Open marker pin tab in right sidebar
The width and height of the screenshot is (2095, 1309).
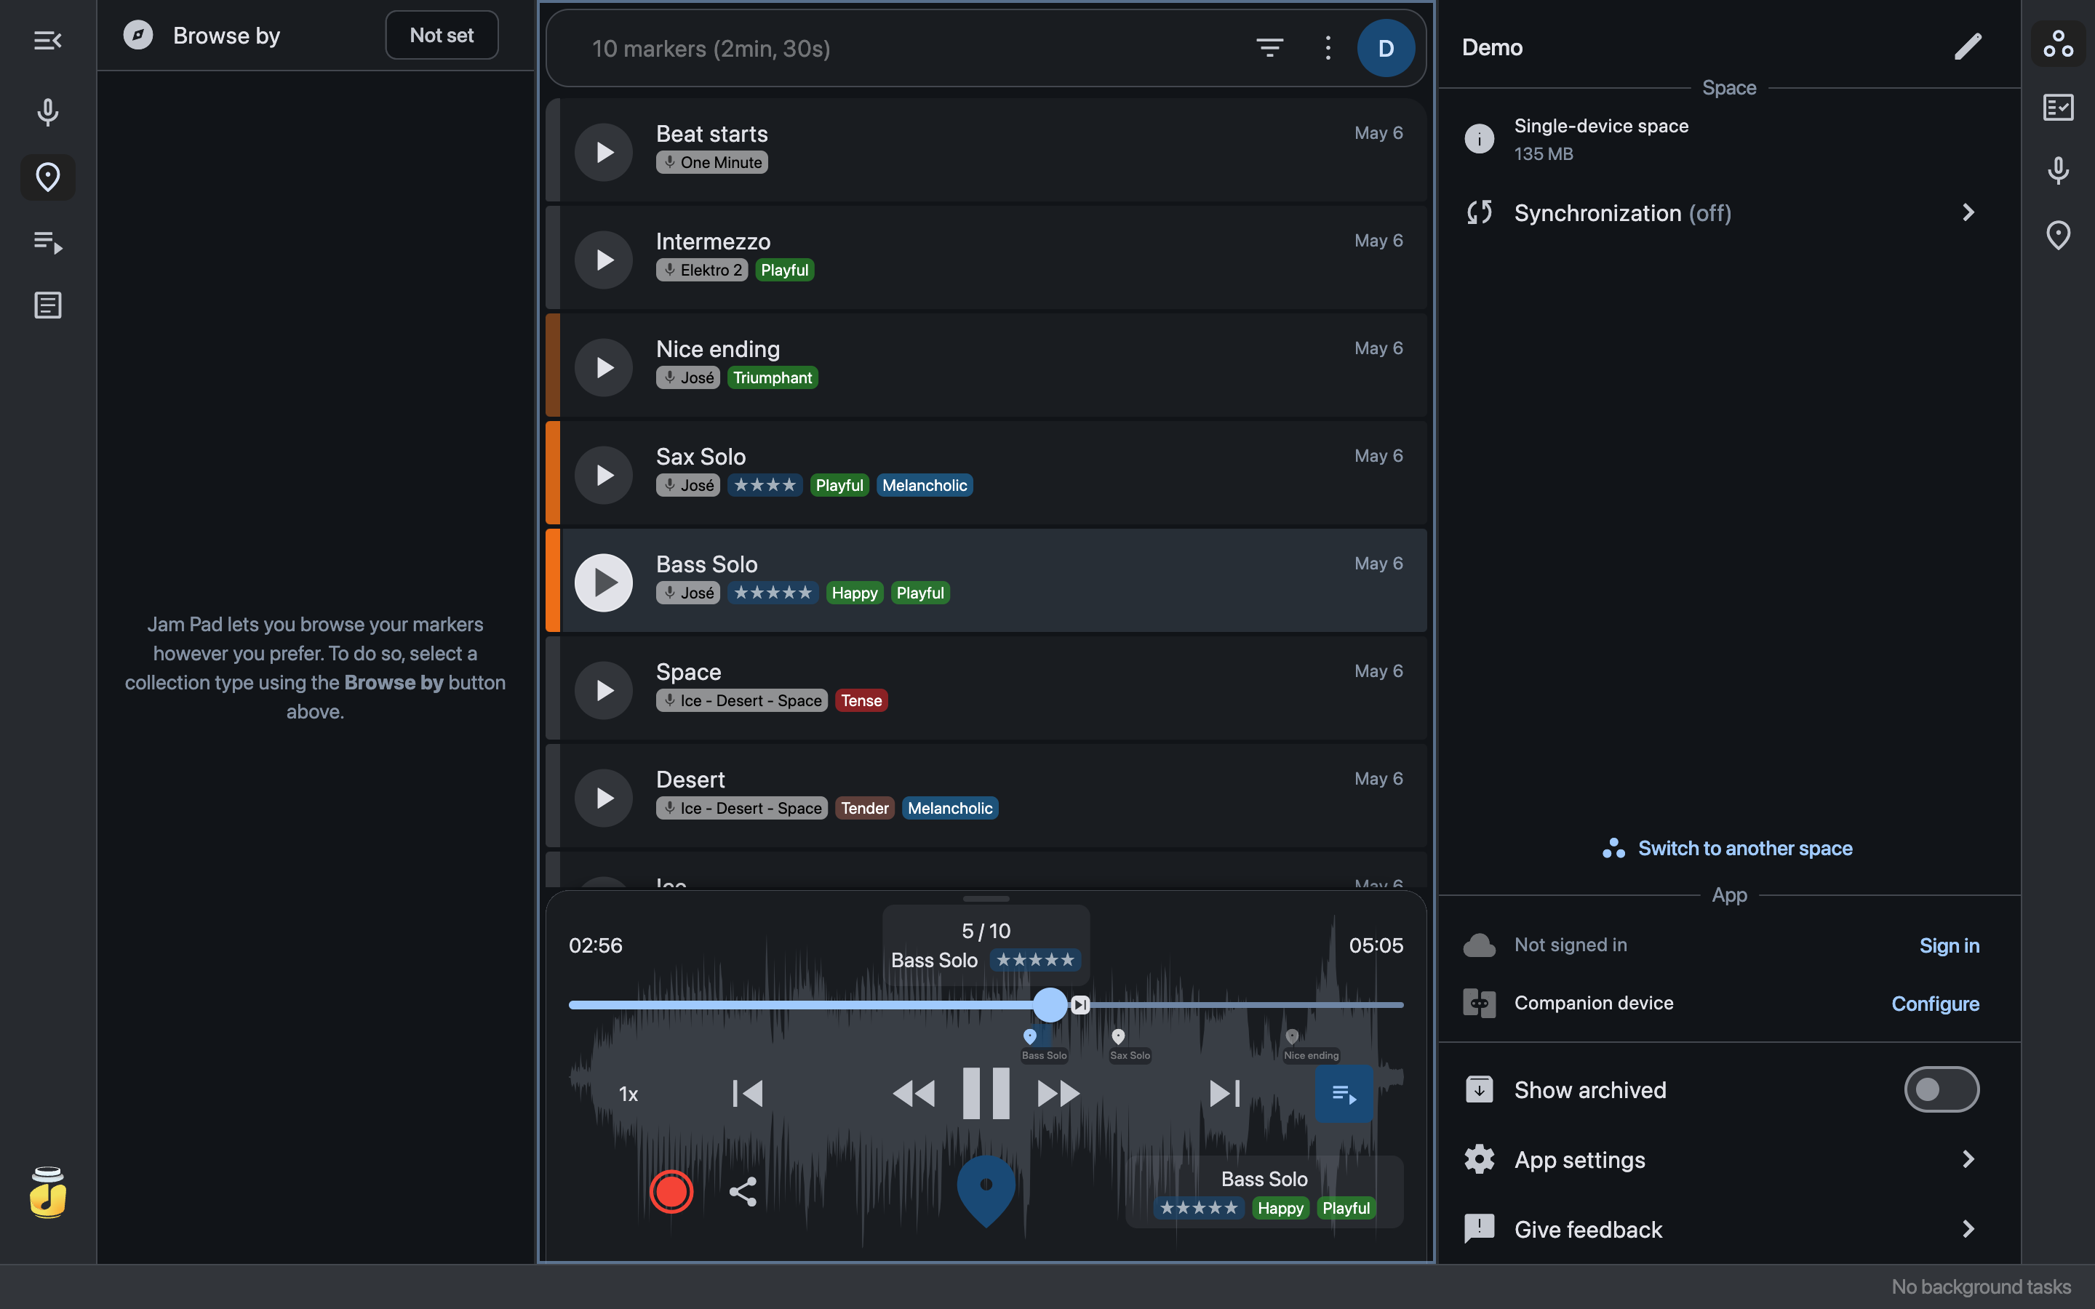coord(2058,235)
